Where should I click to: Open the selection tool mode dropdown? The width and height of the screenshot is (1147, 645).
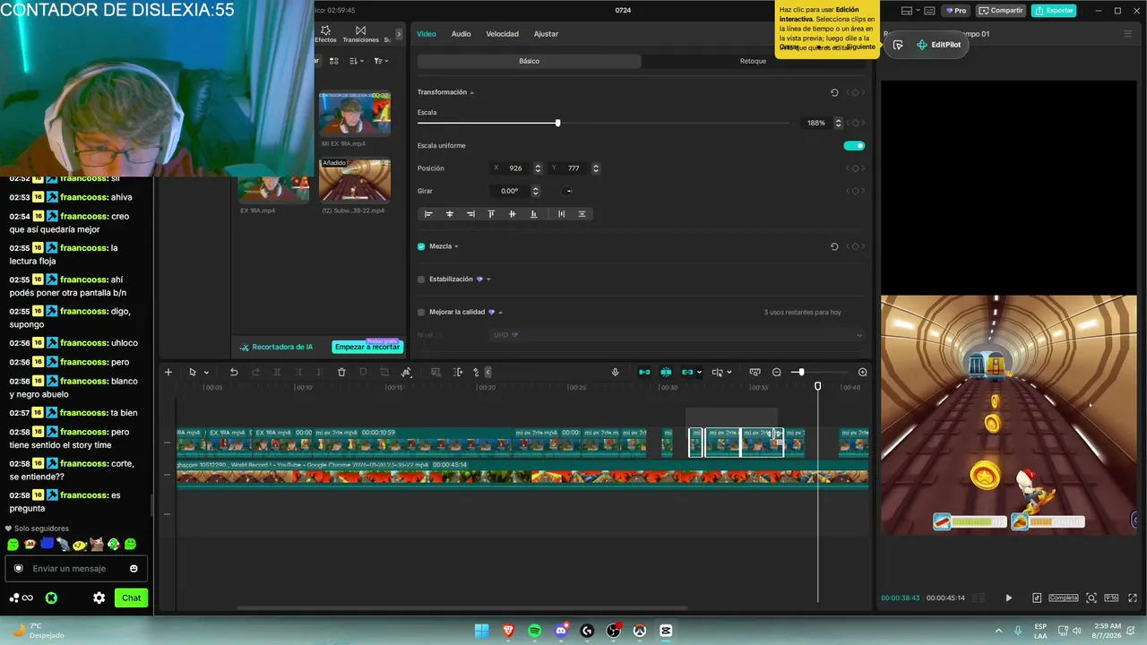[x=206, y=373]
